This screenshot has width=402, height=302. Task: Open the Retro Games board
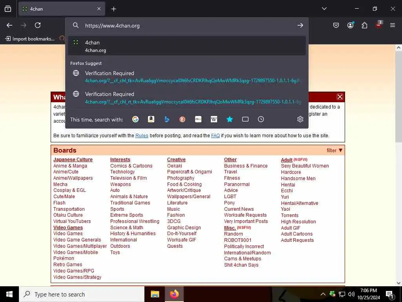click(68, 265)
